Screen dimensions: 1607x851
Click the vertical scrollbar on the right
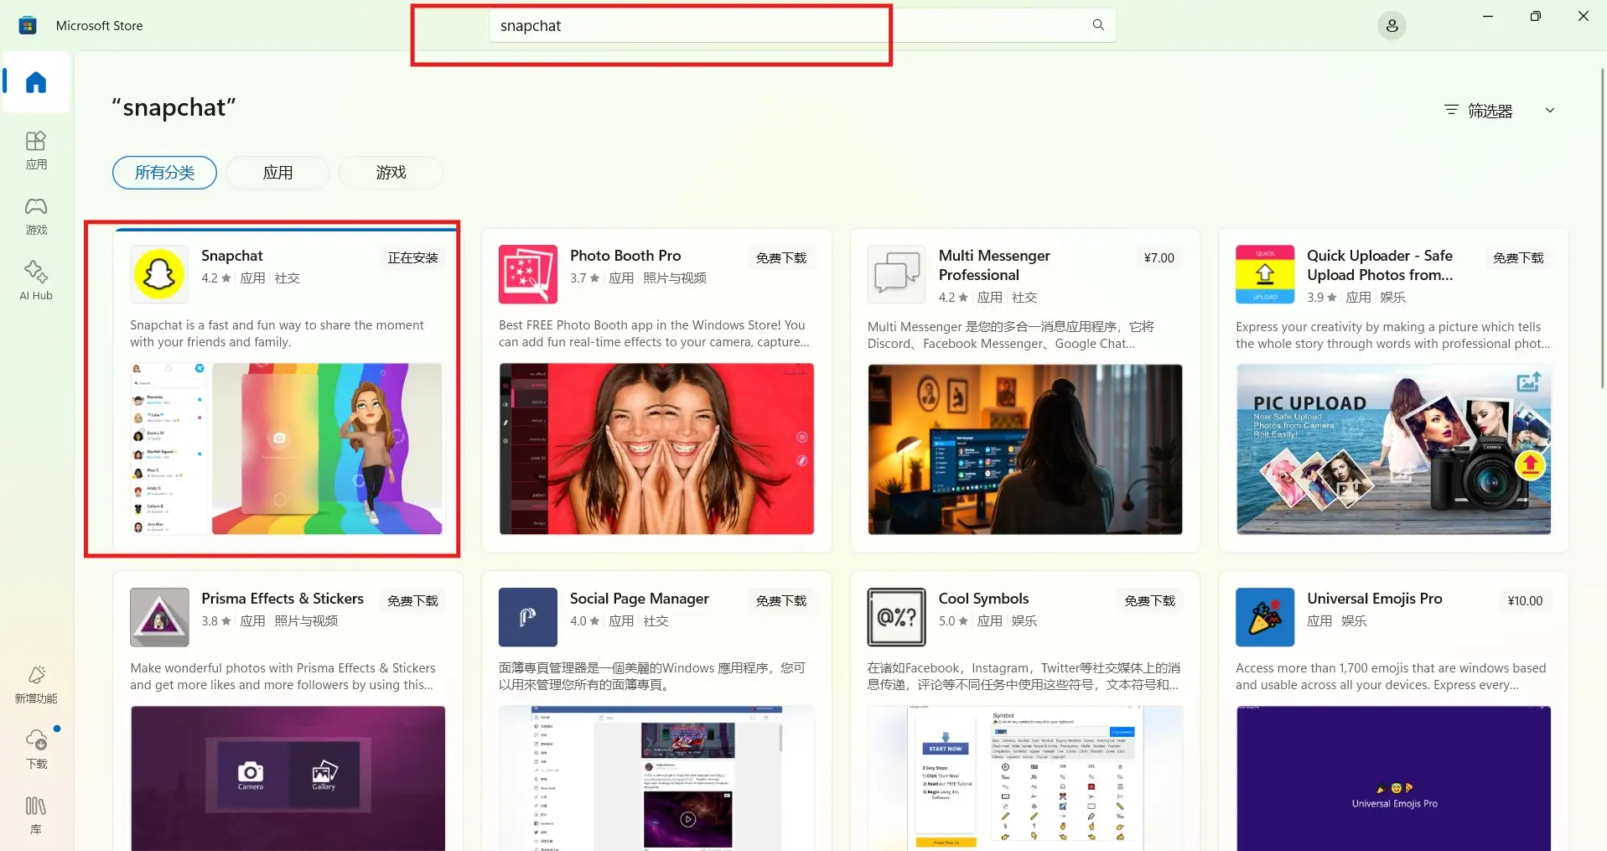click(1601, 226)
